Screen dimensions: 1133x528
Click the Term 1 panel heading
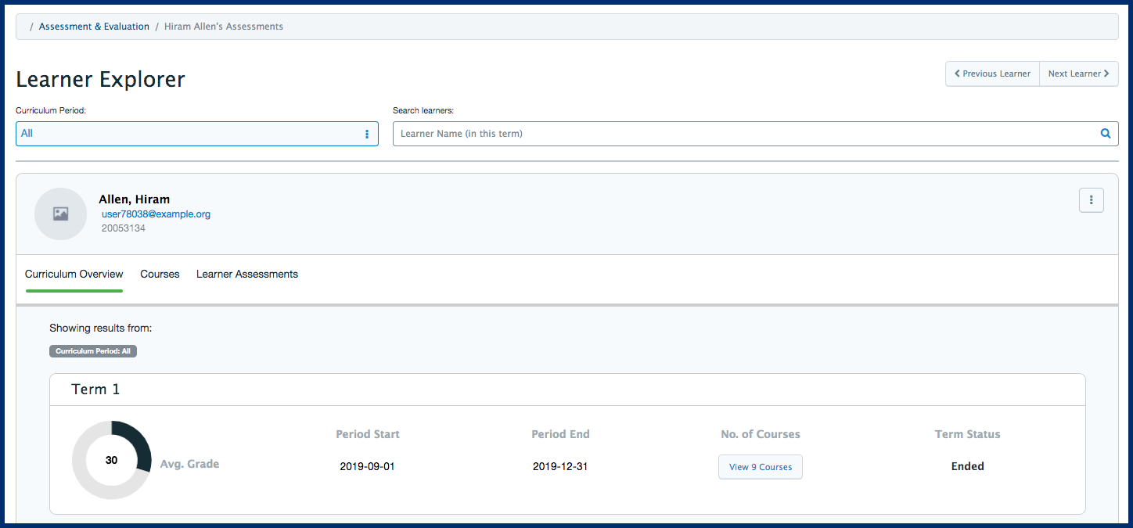[95, 390]
